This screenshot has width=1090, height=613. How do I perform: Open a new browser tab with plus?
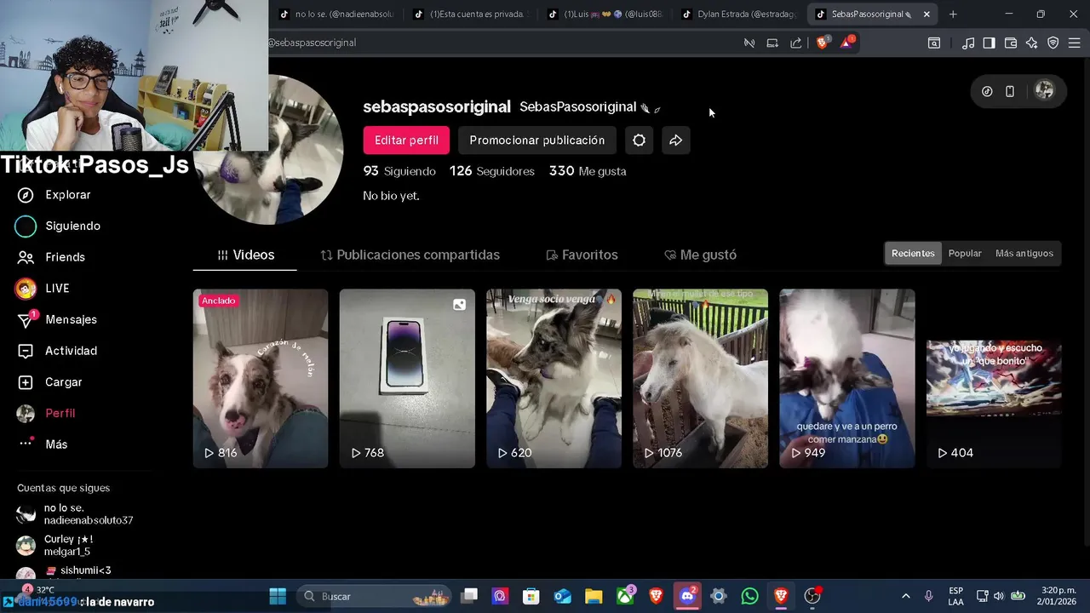click(953, 14)
